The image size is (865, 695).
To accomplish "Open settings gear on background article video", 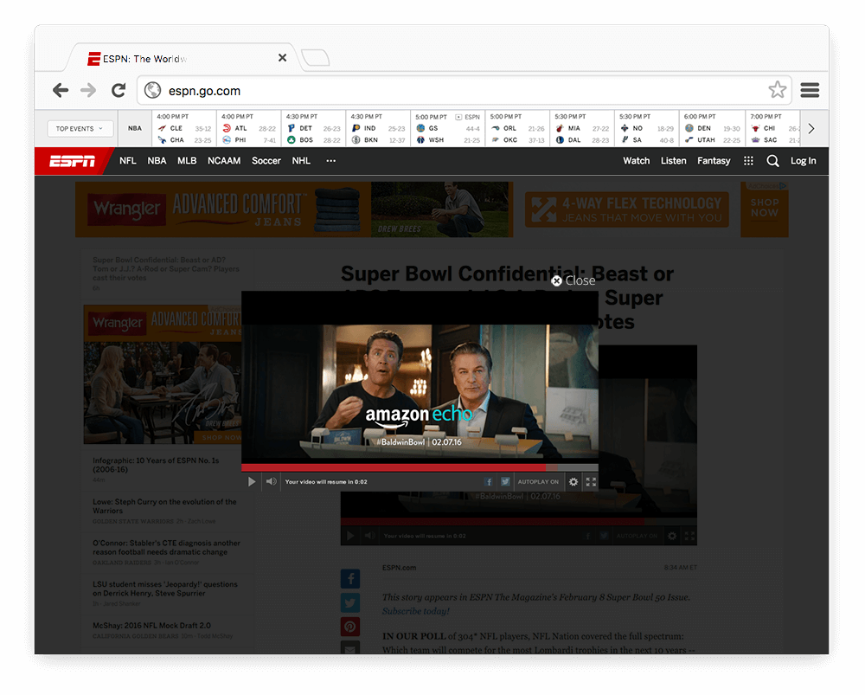I will 672,536.
